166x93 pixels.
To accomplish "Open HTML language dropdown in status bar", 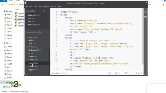I will (x=126, y=73).
